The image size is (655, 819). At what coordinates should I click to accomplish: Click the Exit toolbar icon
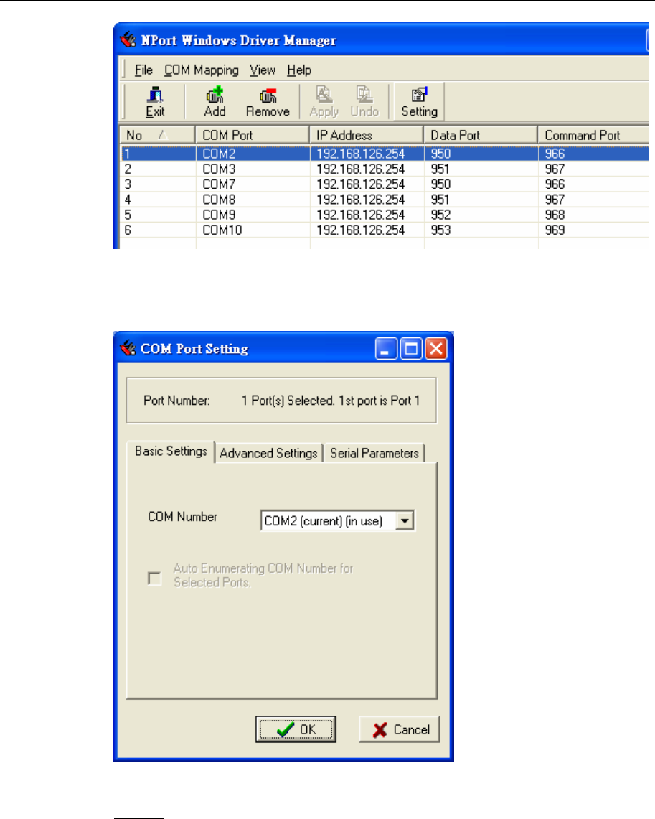[155, 102]
